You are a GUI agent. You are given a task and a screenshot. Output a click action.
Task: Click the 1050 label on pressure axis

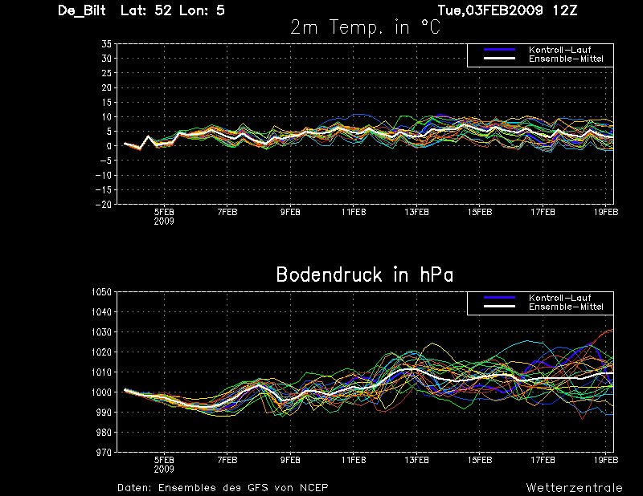tap(101, 292)
